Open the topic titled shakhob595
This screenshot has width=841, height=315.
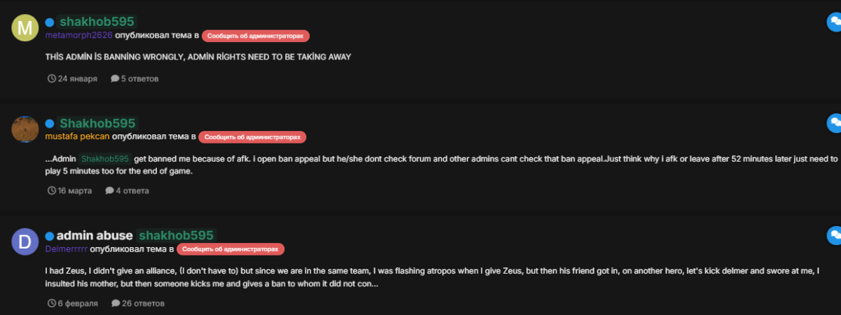[96, 22]
